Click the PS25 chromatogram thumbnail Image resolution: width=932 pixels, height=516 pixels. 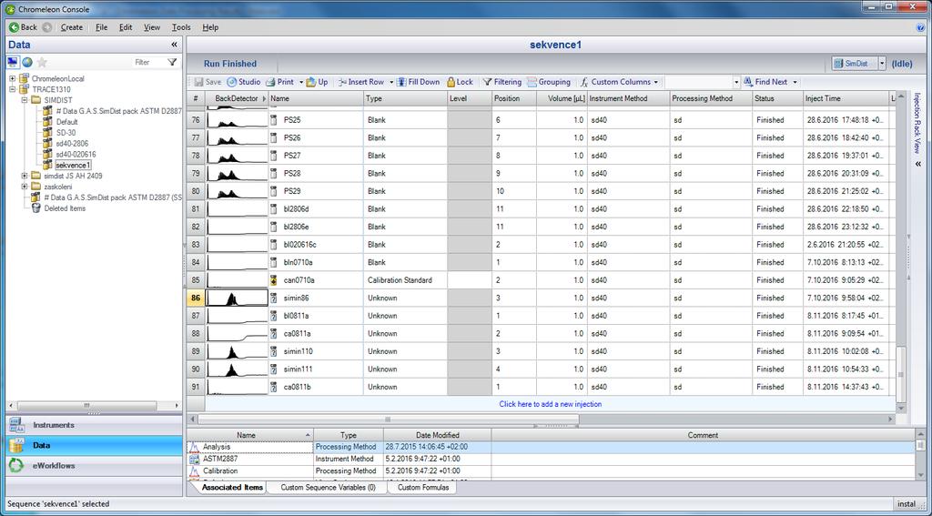[x=237, y=120]
